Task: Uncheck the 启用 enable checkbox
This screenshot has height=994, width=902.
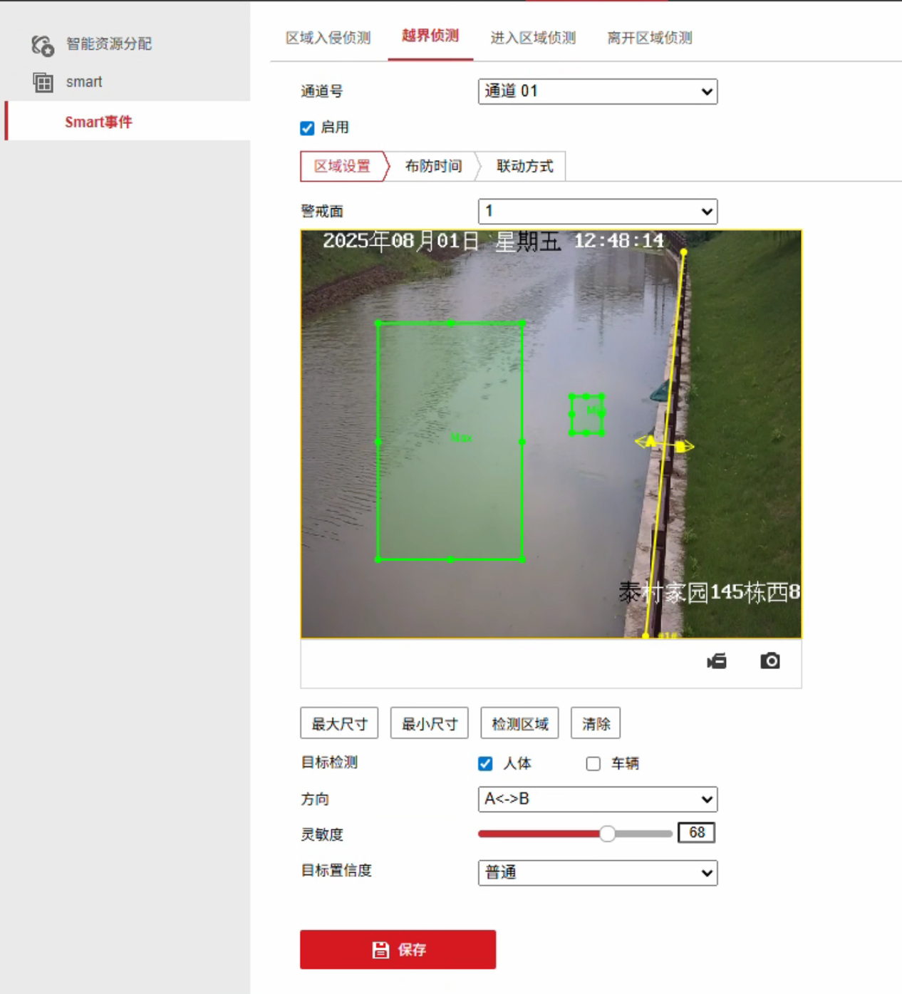Action: (307, 128)
